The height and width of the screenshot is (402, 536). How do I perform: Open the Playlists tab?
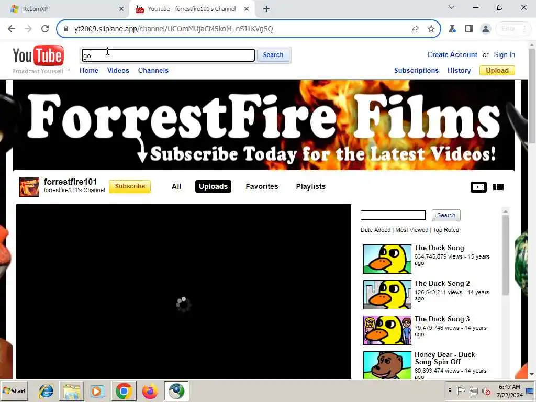tap(311, 186)
